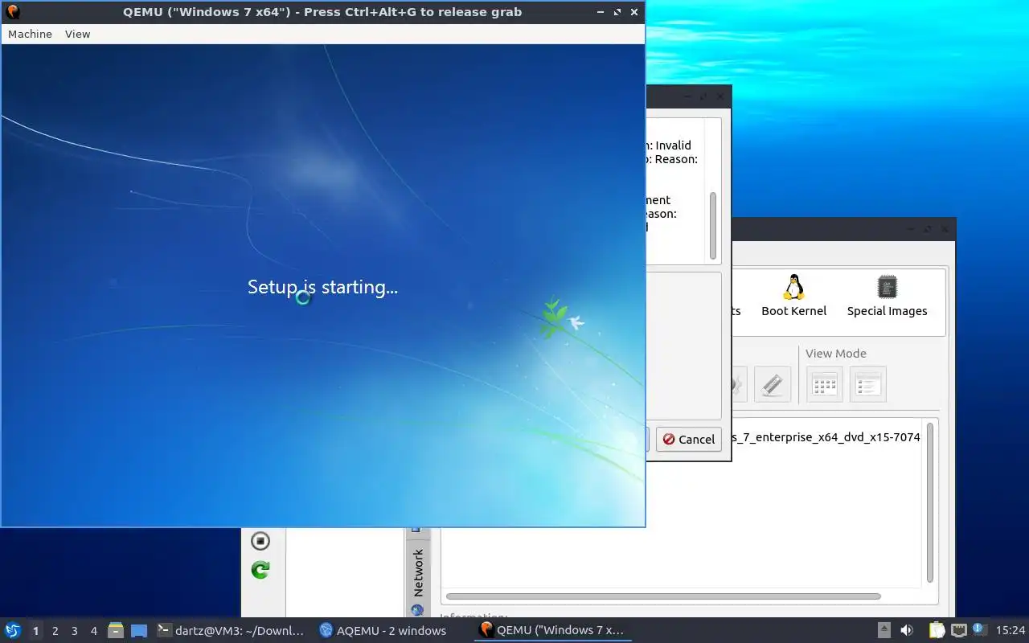Click the Stop VM icon in AQEMU
1029x643 pixels.
click(x=260, y=541)
